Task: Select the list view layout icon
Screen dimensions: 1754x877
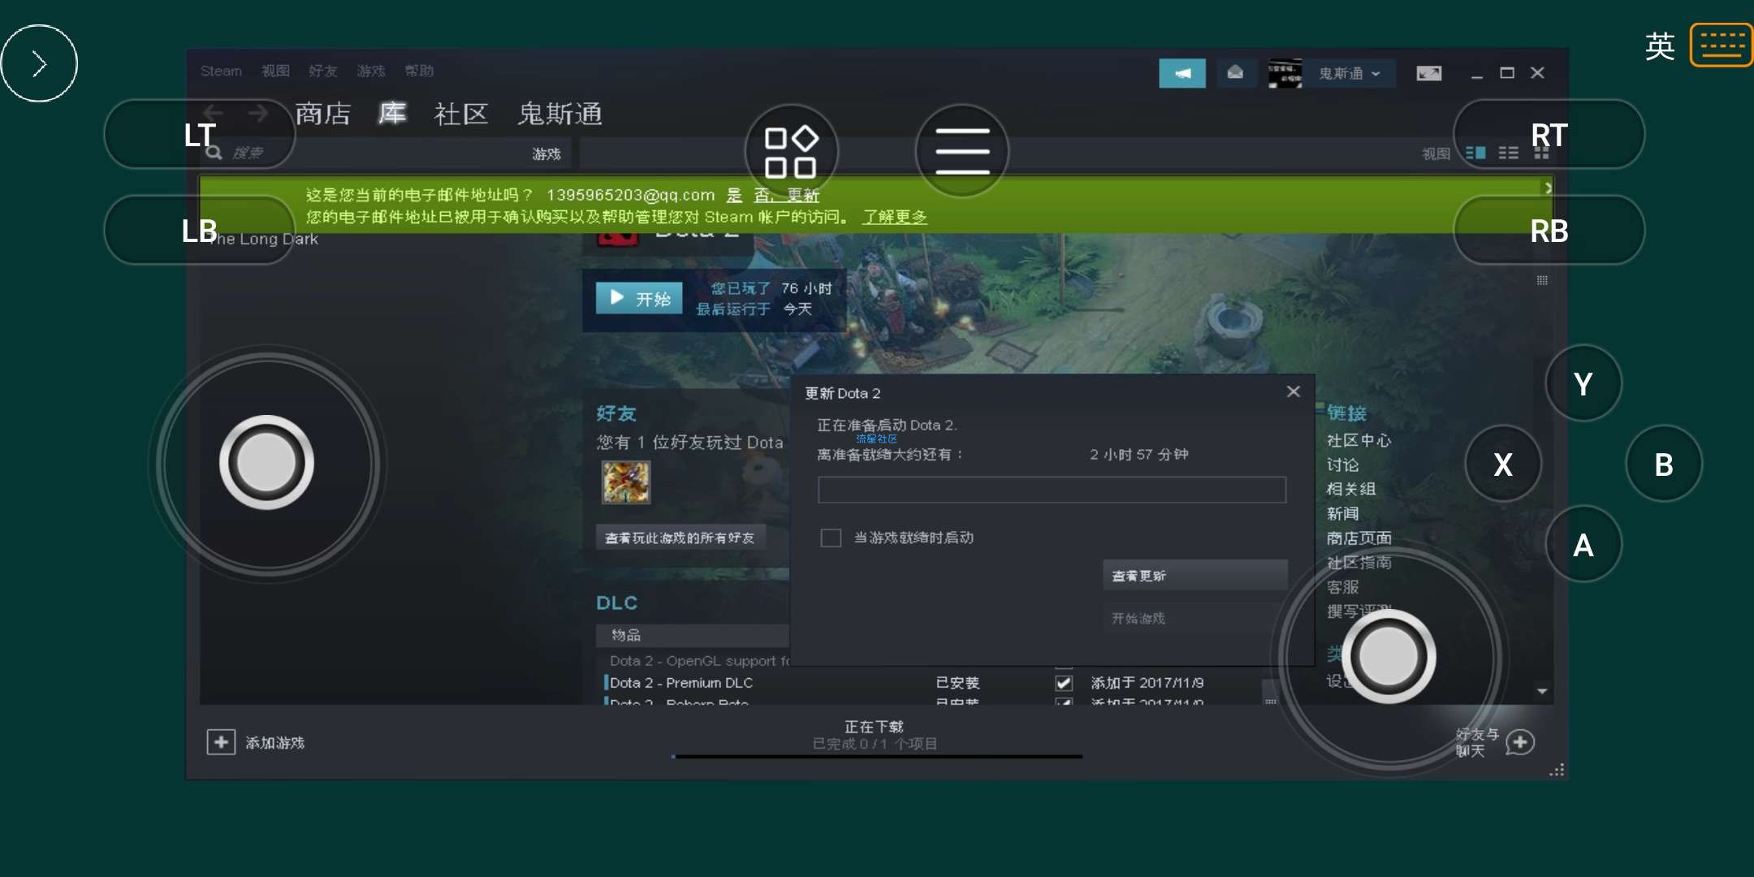Action: [x=1508, y=153]
